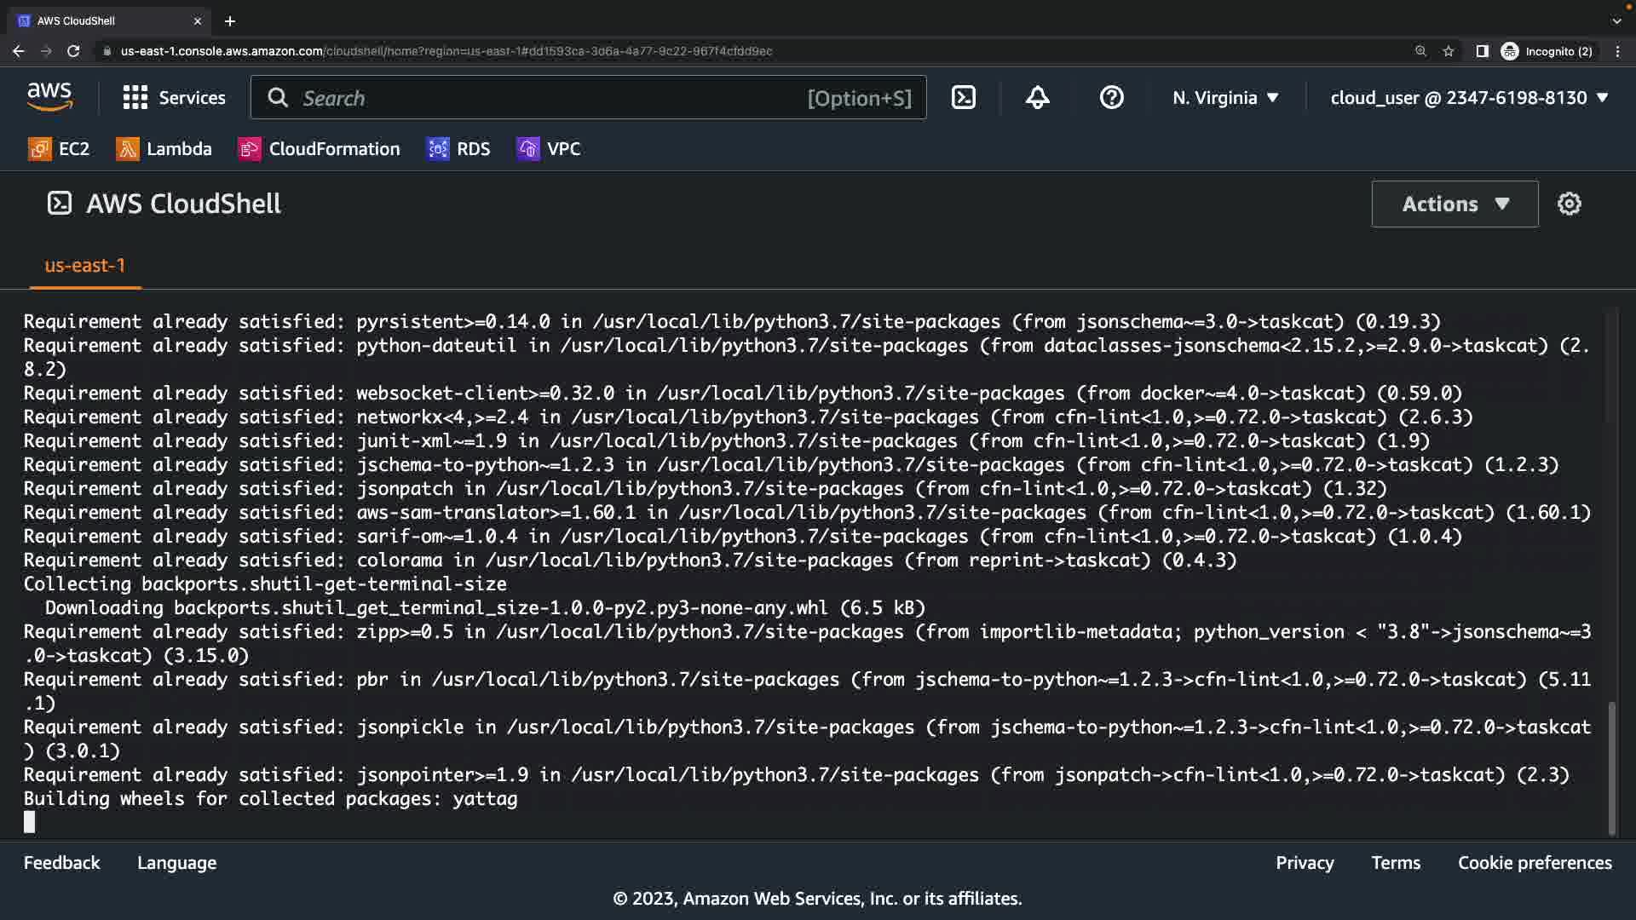Click the Feedback link
1636x920 pixels.
pyautogui.click(x=61, y=863)
